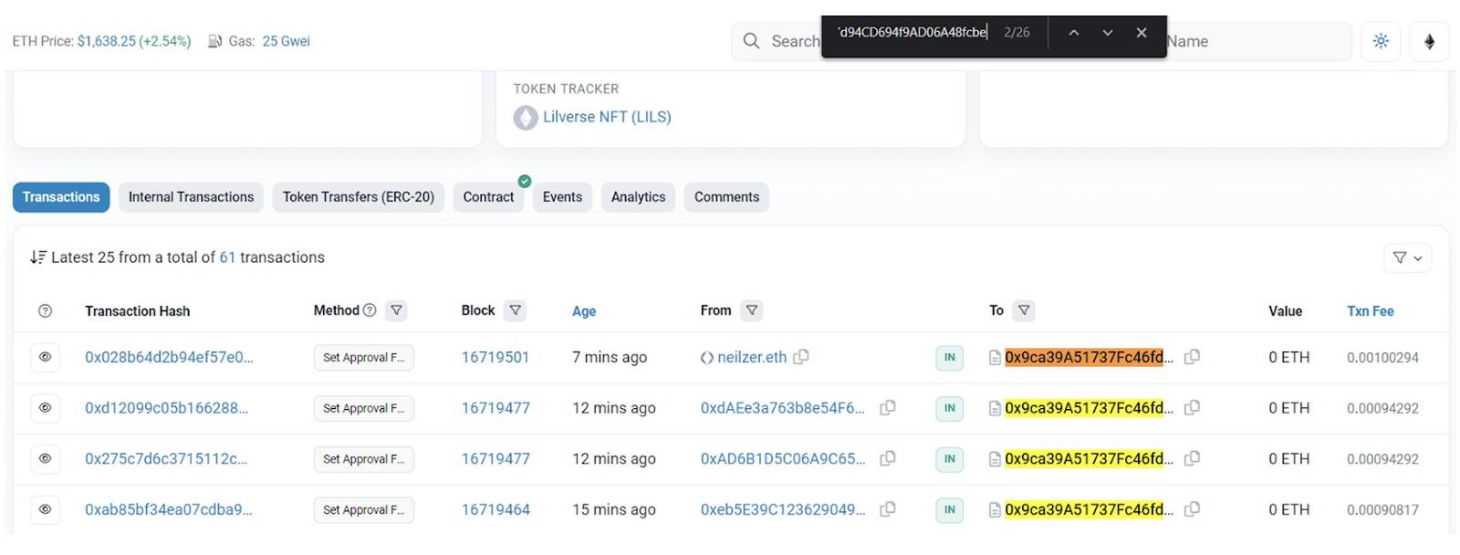Open From address 0xeb5E39C123629049

(783, 509)
